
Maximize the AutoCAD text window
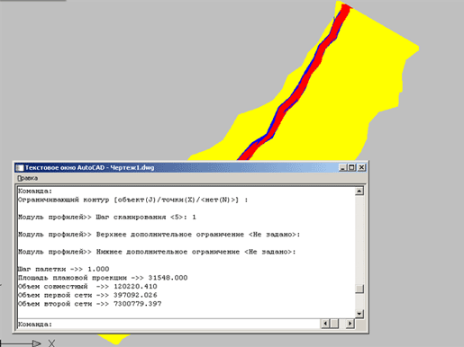[351, 167]
